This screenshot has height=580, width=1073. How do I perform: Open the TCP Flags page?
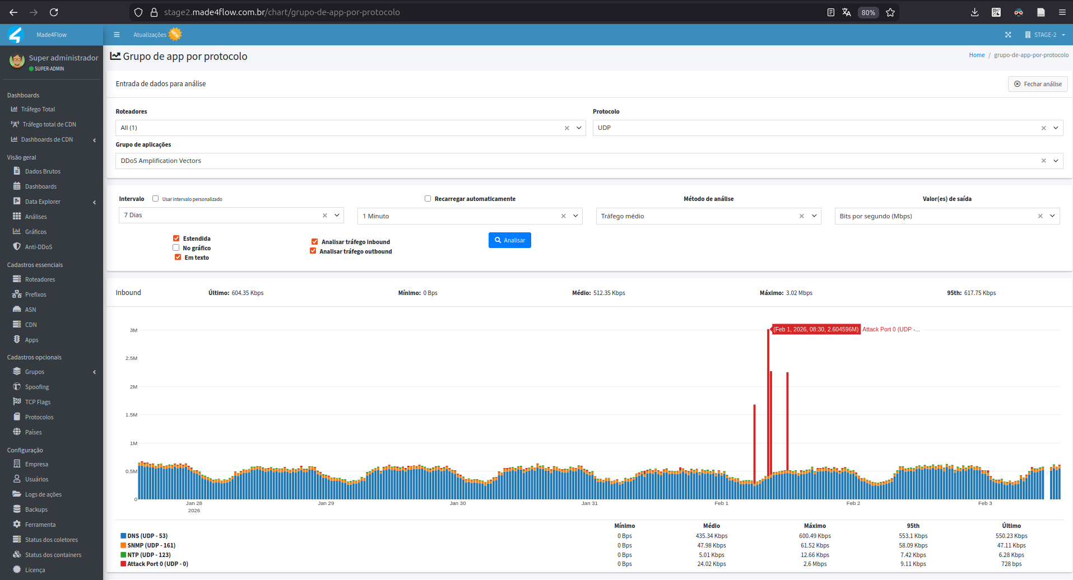click(x=38, y=401)
